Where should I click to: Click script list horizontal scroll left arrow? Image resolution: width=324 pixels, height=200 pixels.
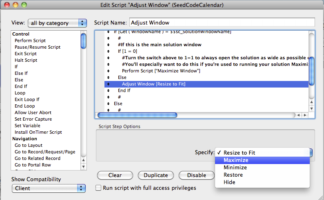298,115
